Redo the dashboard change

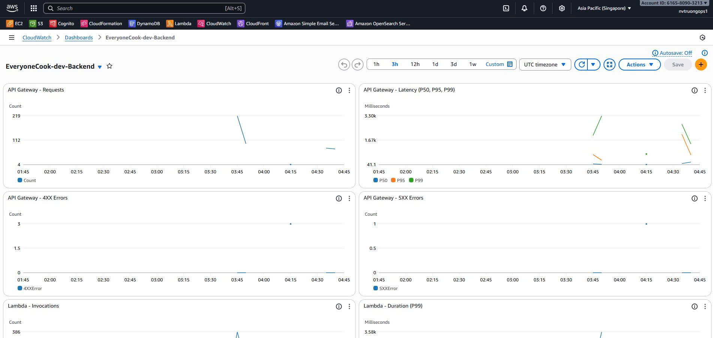[358, 65]
